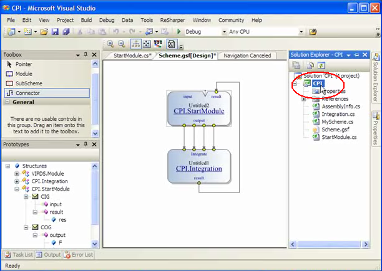Expand the References folder node

303,98
